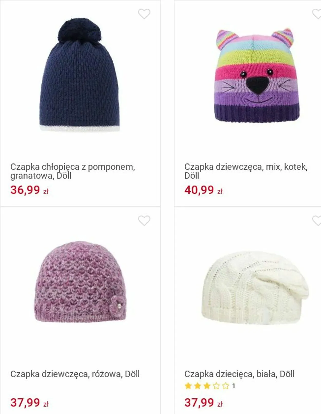Image resolution: width=321 pixels, height=414 pixels.
Task: Click the first yellow rating star
Action: pos(188,386)
